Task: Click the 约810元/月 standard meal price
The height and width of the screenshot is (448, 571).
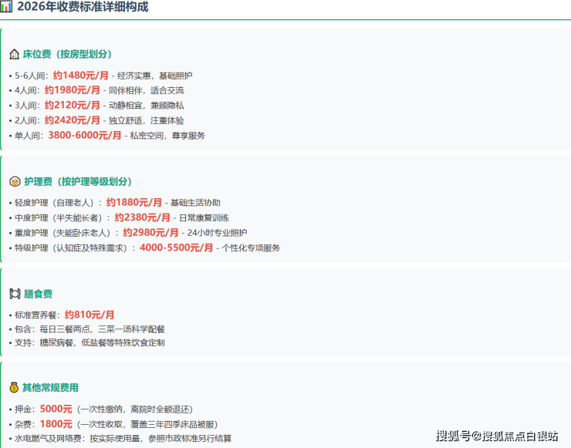Action: pos(90,315)
